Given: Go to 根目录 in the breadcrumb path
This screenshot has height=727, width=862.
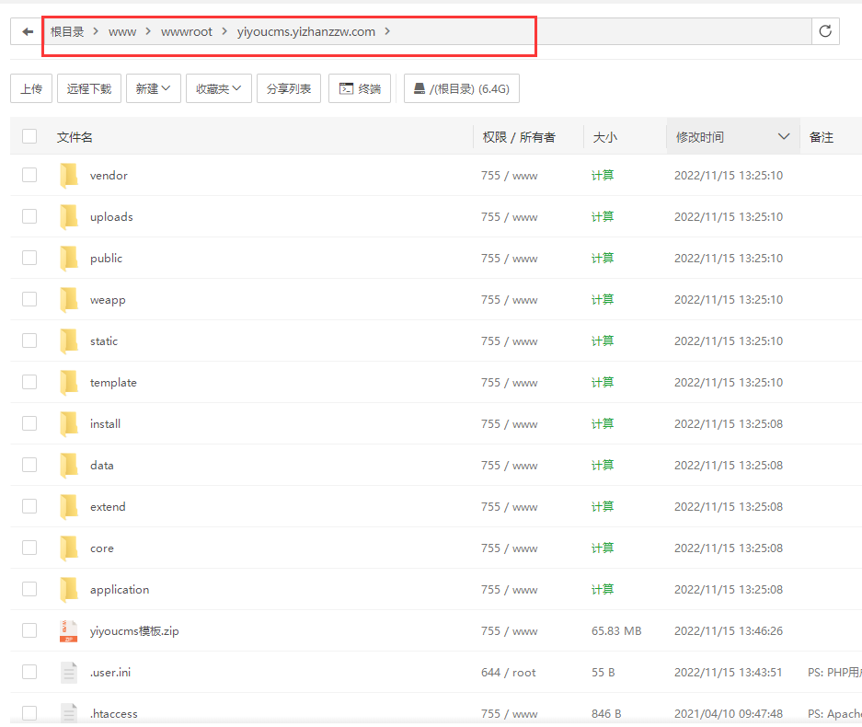Looking at the screenshot, I should (x=67, y=31).
